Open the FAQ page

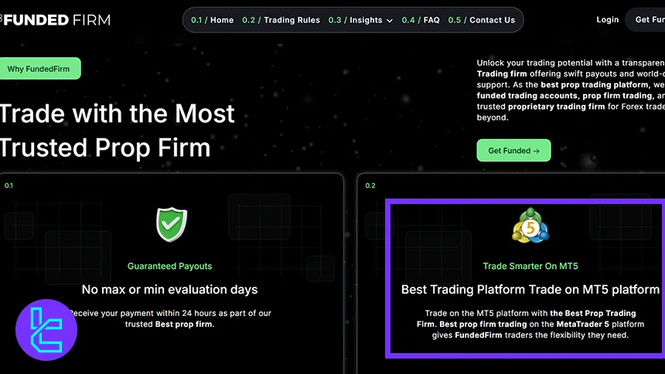421,20
